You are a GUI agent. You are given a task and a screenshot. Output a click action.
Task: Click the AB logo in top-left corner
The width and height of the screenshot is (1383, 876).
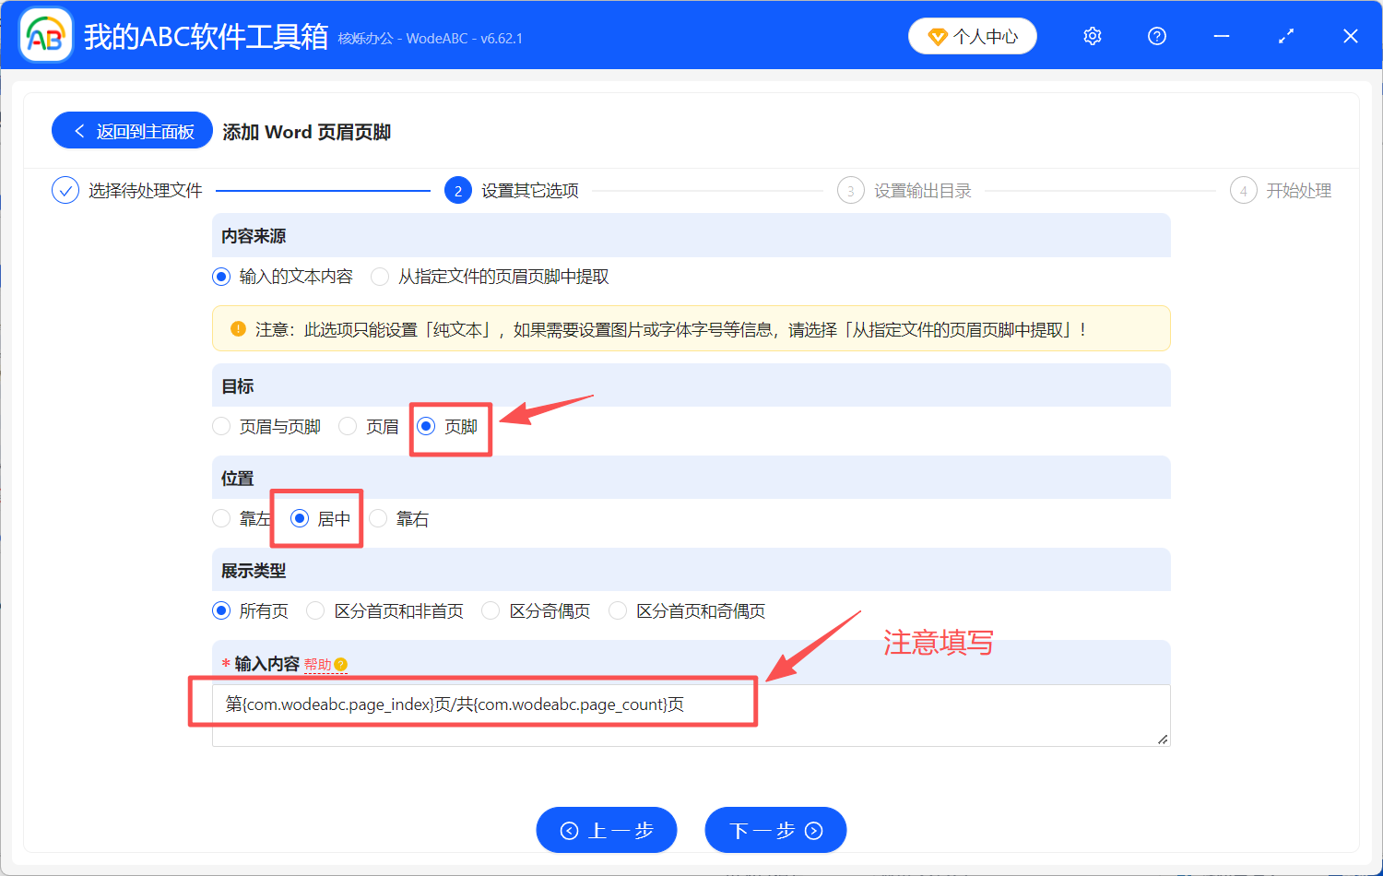click(x=45, y=34)
